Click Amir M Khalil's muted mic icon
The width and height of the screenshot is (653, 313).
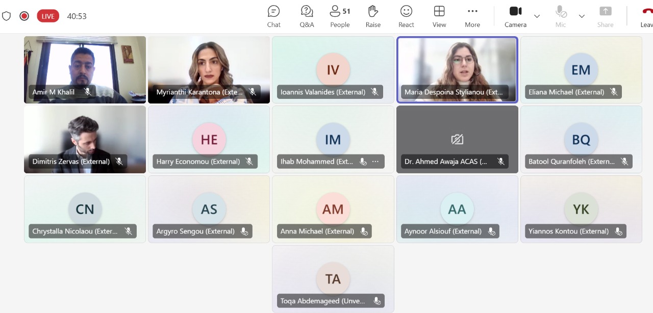coord(88,92)
